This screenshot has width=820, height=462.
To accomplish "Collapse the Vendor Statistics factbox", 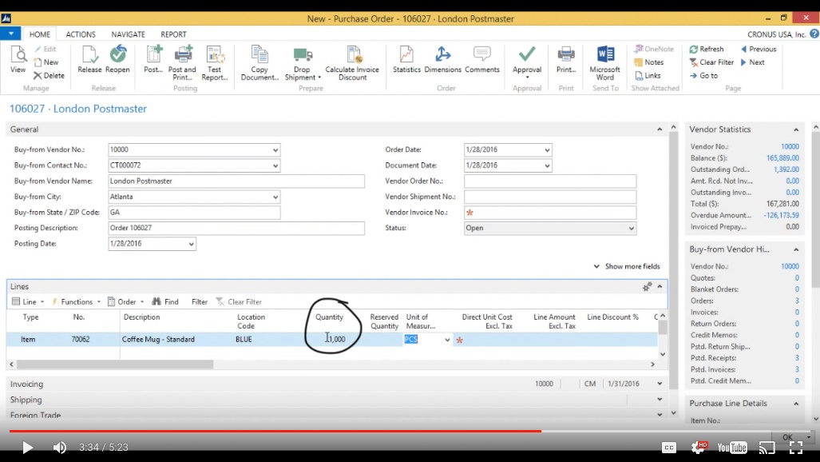I will point(796,129).
